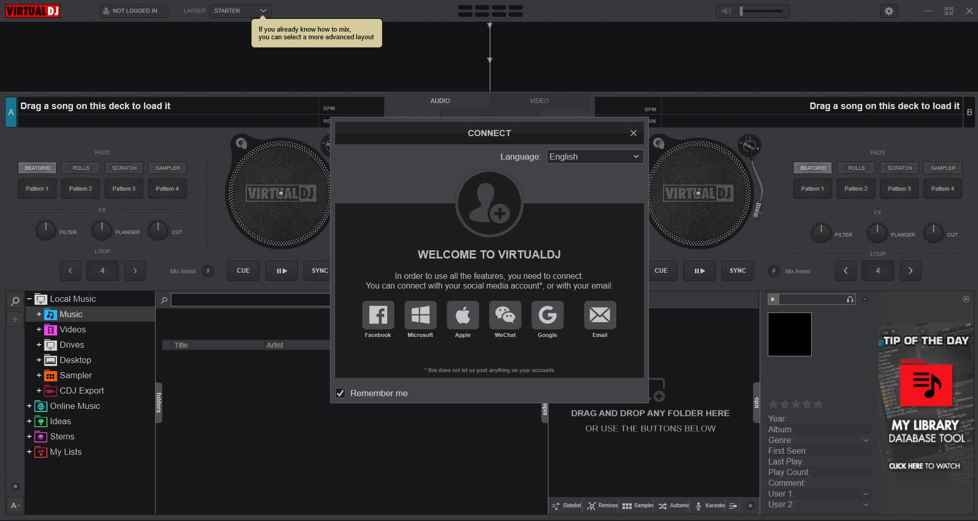Connect with the WeChat icon

pyautogui.click(x=505, y=315)
